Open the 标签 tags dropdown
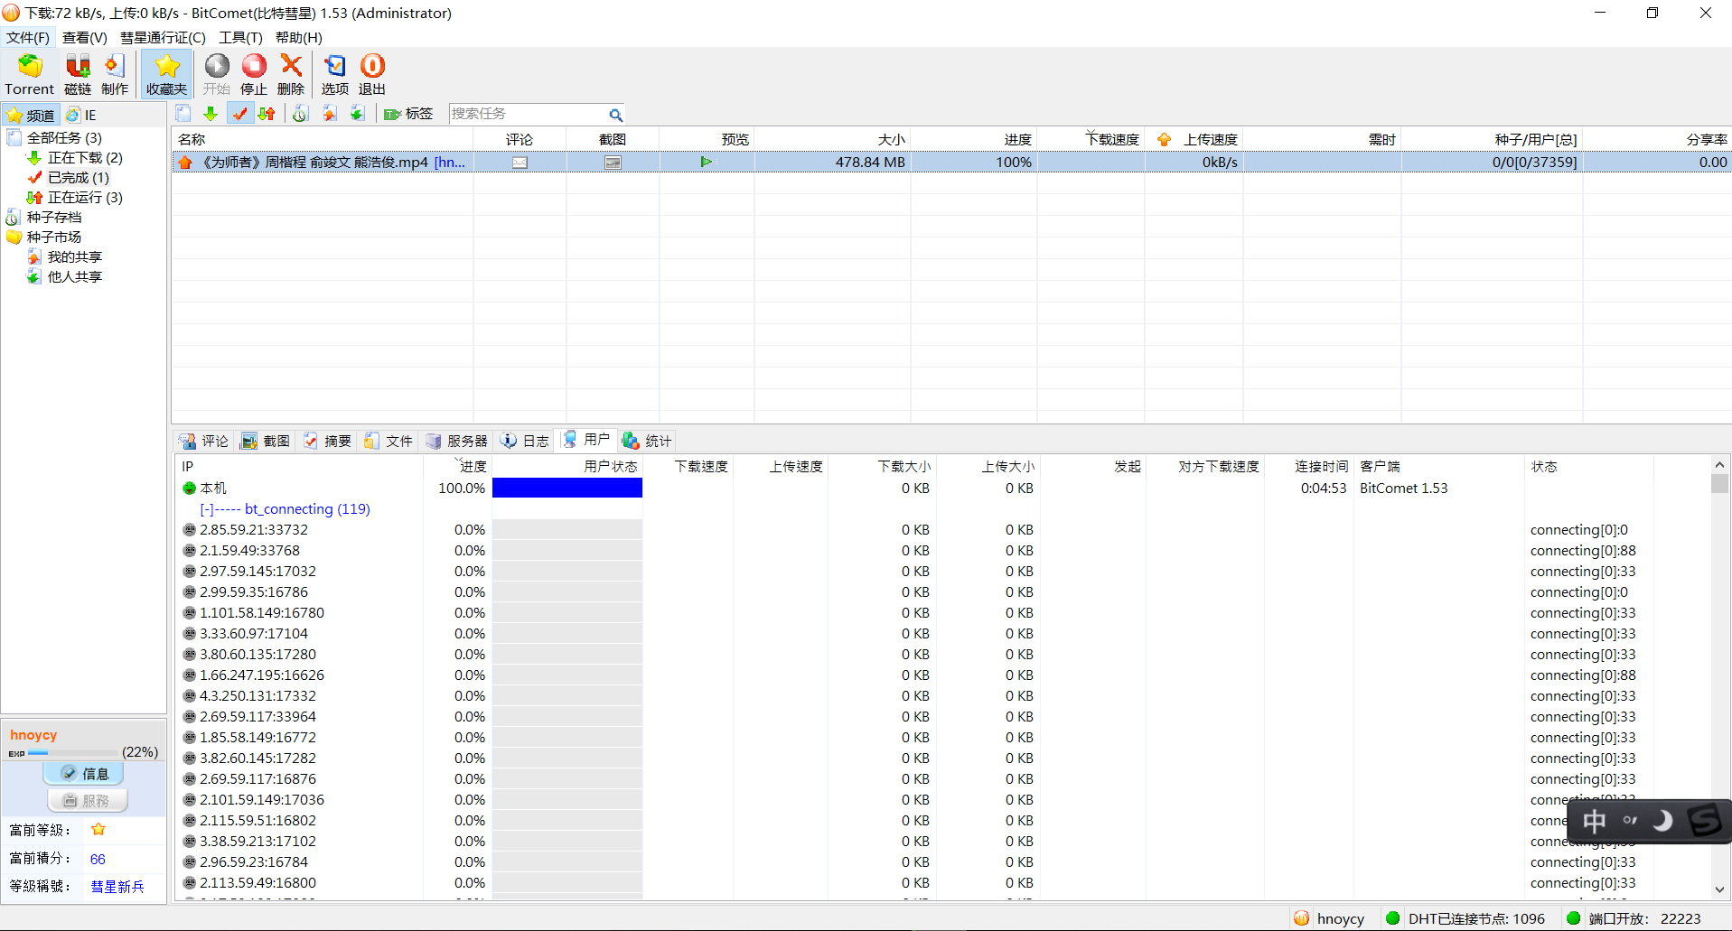 [x=409, y=114]
